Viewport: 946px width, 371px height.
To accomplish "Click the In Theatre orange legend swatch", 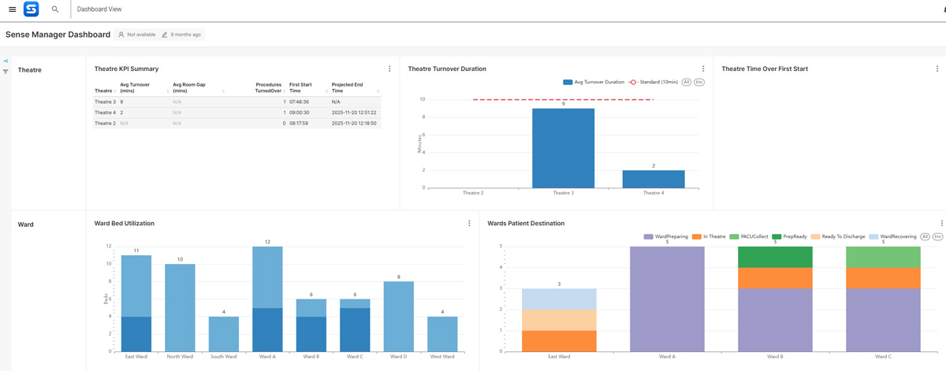I will pos(697,236).
